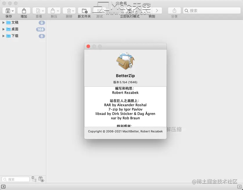243x190 pixels.
Task: Click the 增加 (Add) toolbar icon
Action: [24, 11]
